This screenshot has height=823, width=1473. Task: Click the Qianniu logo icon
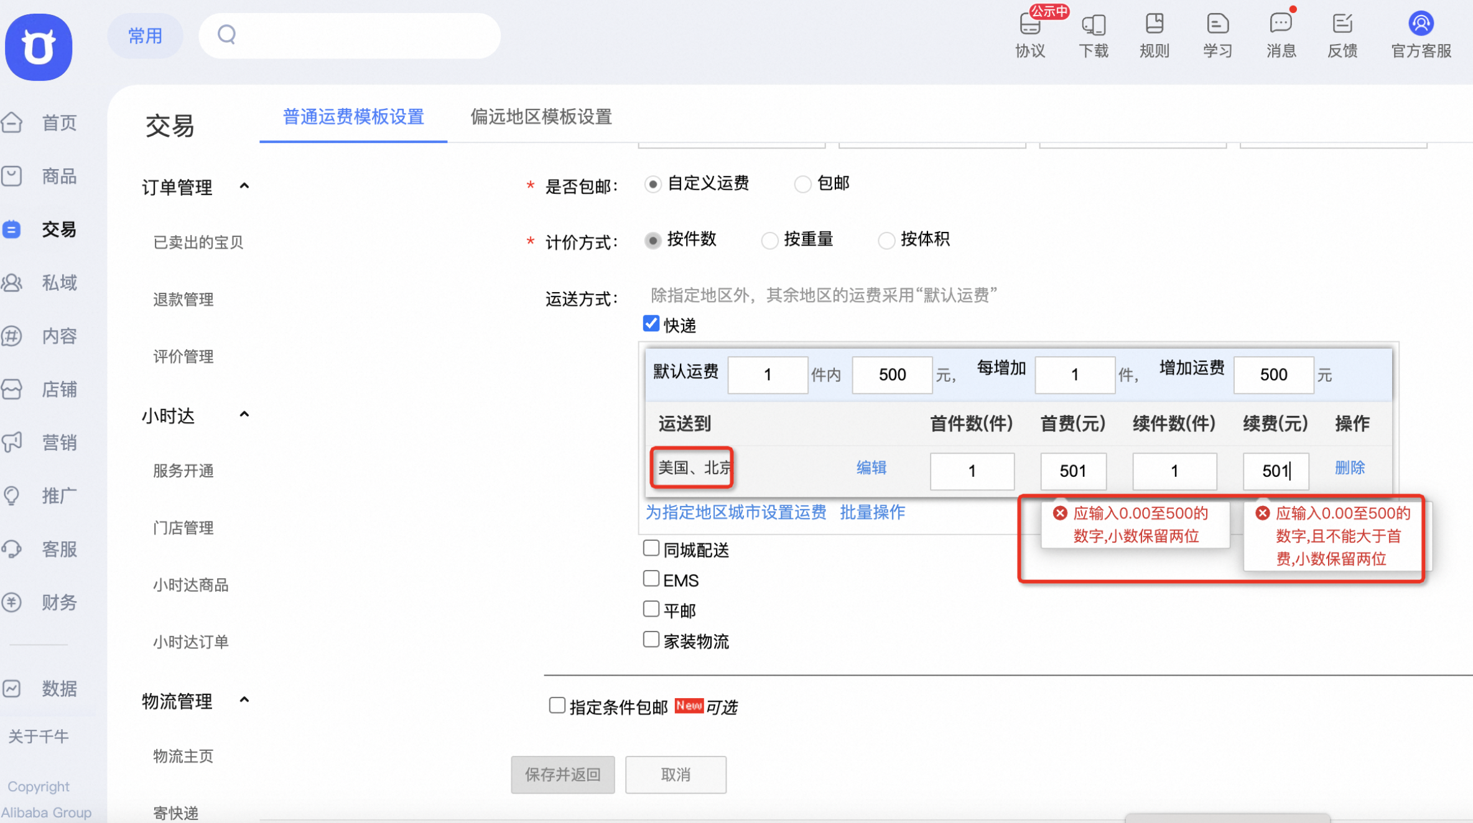point(39,47)
